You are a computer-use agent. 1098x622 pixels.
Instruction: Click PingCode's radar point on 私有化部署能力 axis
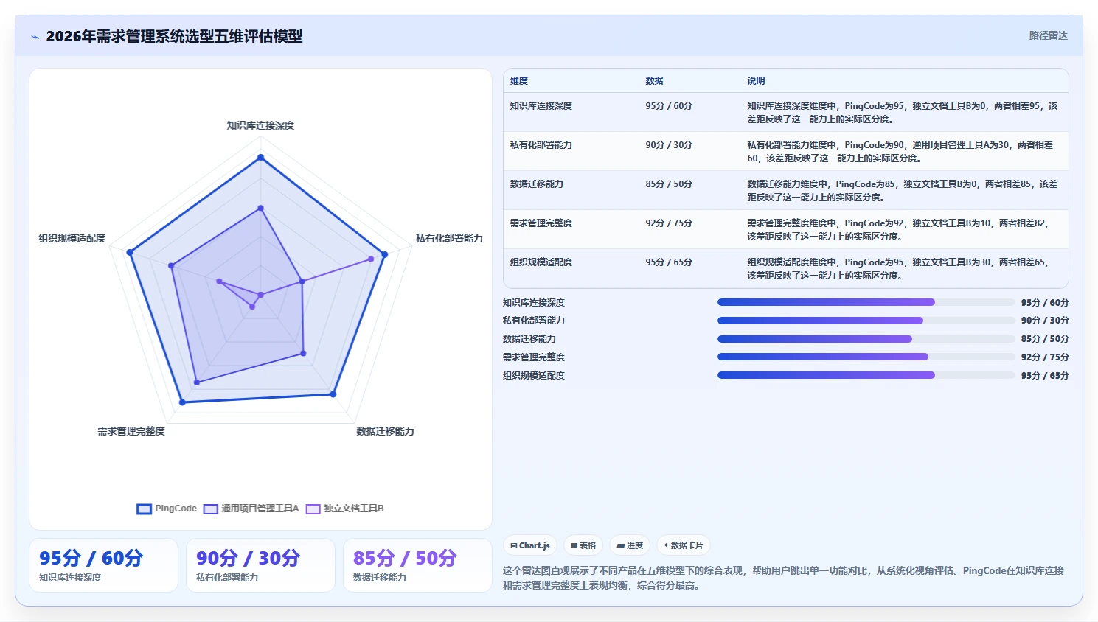(x=384, y=255)
